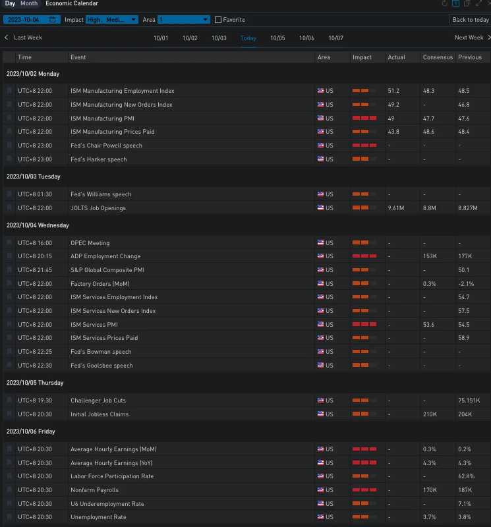Open the Area filter dropdown
Screen dimensions: 491x527
(183, 20)
